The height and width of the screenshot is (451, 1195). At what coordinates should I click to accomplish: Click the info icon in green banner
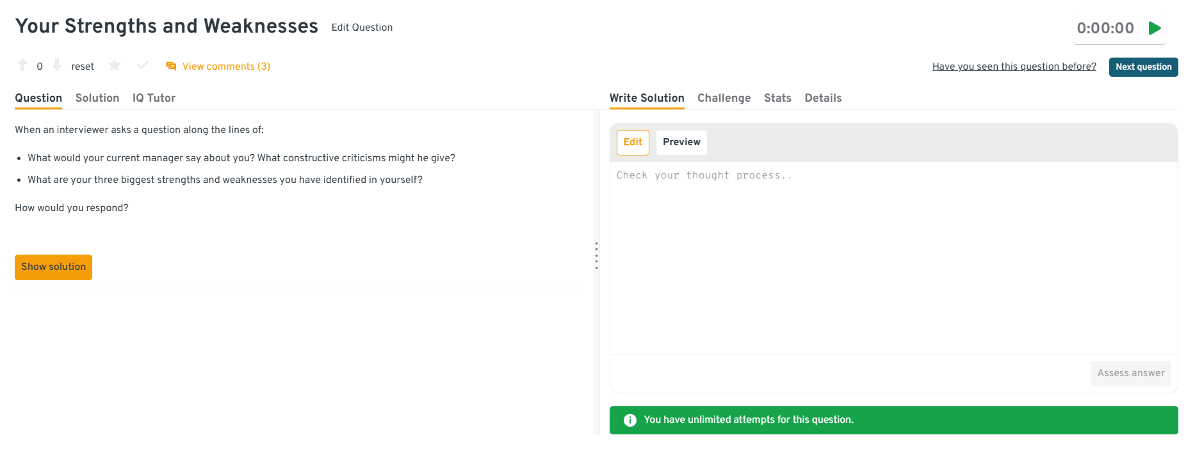pyautogui.click(x=630, y=420)
